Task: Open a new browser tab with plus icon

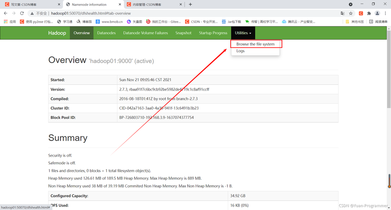Action: tap(190, 4)
